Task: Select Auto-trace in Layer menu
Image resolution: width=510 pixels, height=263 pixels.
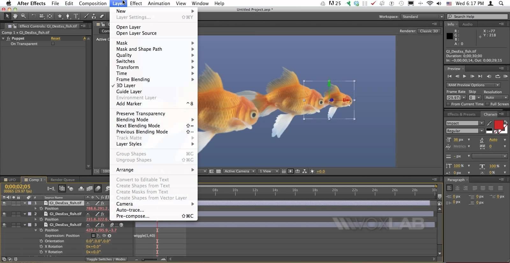Action: (153, 210)
